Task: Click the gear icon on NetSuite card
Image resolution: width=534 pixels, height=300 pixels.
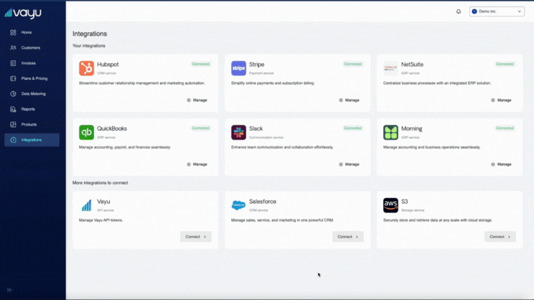Action: click(x=493, y=100)
